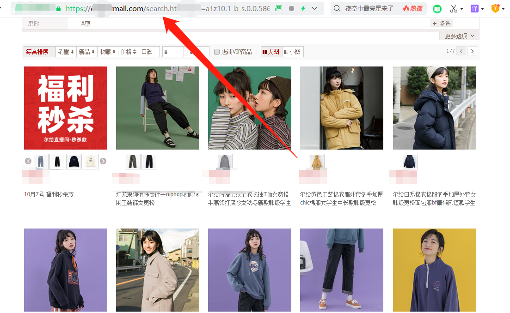
Task: Select the jeans variant thumbnail under 福利秒杀款
Action: pyautogui.click(x=40, y=161)
